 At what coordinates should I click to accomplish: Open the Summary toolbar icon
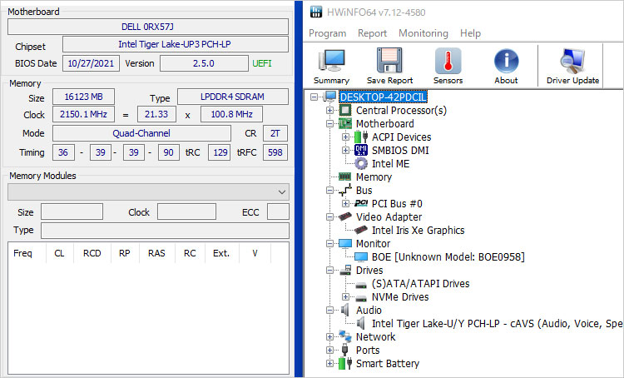click(x=331, y=61)
